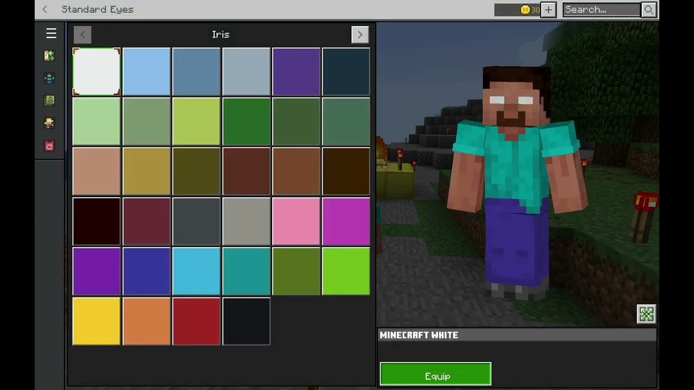The image size is (694, 390).
Task: Select the body parts sidebar icon
Action: (x=49, y=79)
